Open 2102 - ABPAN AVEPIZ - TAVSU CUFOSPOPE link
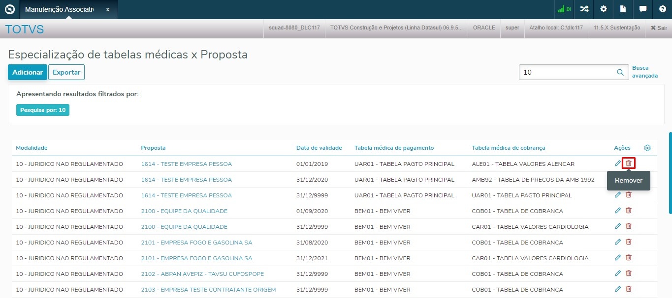672x298 pixels. pyautogui.click(x=202, y=274)
